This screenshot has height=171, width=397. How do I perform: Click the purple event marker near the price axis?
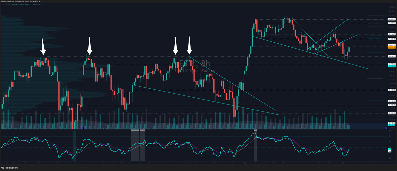point(387,128)
